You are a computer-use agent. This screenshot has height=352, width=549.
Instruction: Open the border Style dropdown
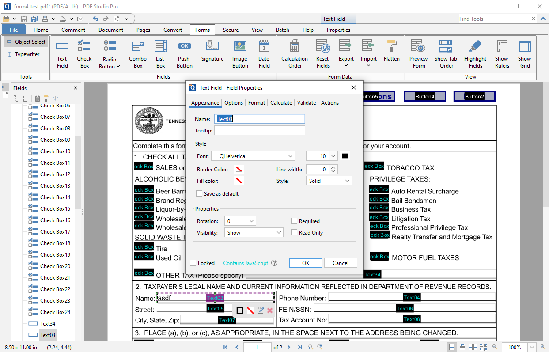pos(329,181)
